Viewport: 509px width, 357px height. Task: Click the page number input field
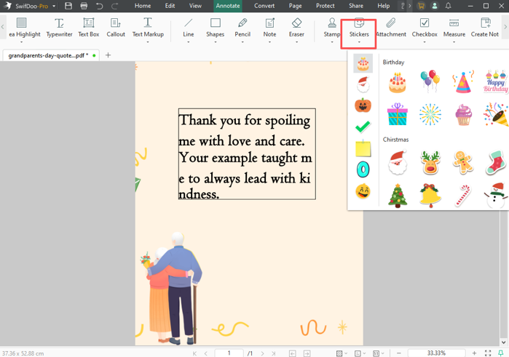[229, 353]
